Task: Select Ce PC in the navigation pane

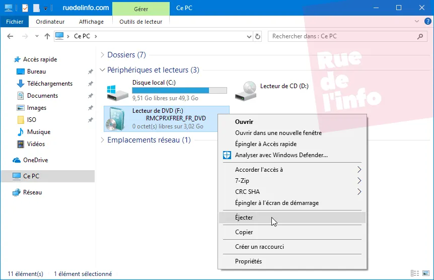Action: click(x=48, y=176)
